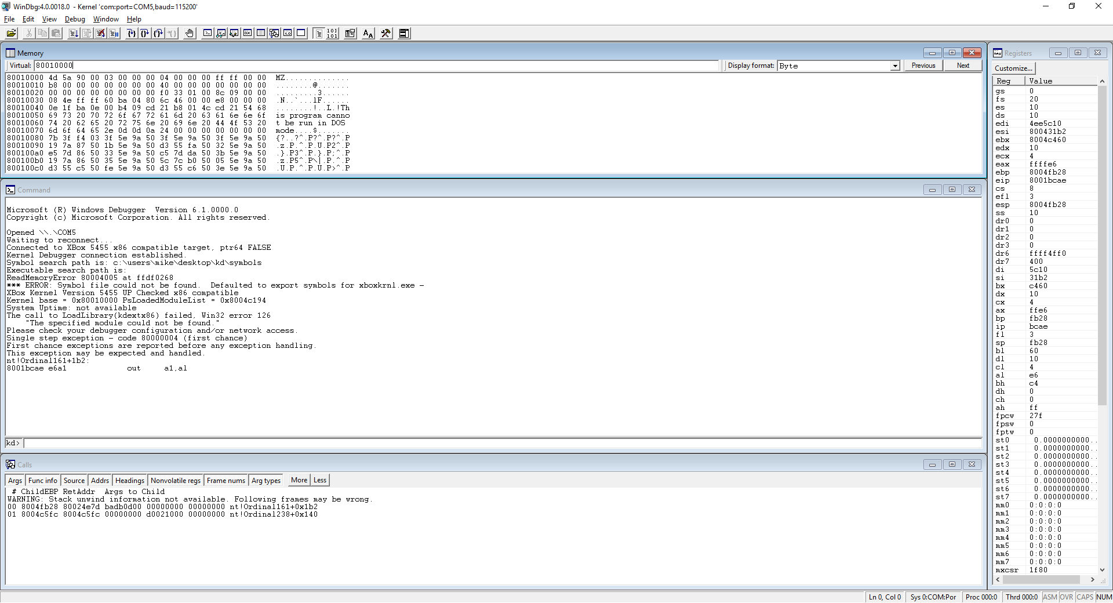Click the Run to Cursor toolbar icon
1113x603 pixels.
[172, 33]
